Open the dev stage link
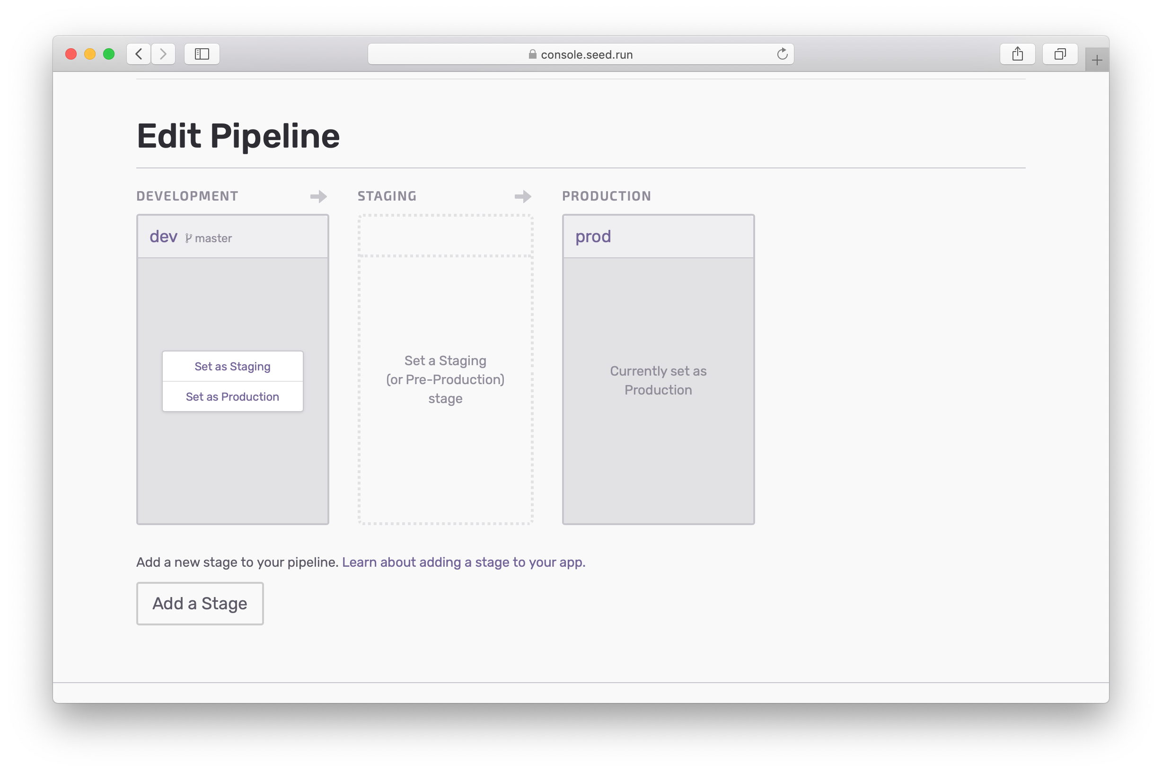Image resolution: width=1162 pixels, height=773 pixels. coord(163,237)
